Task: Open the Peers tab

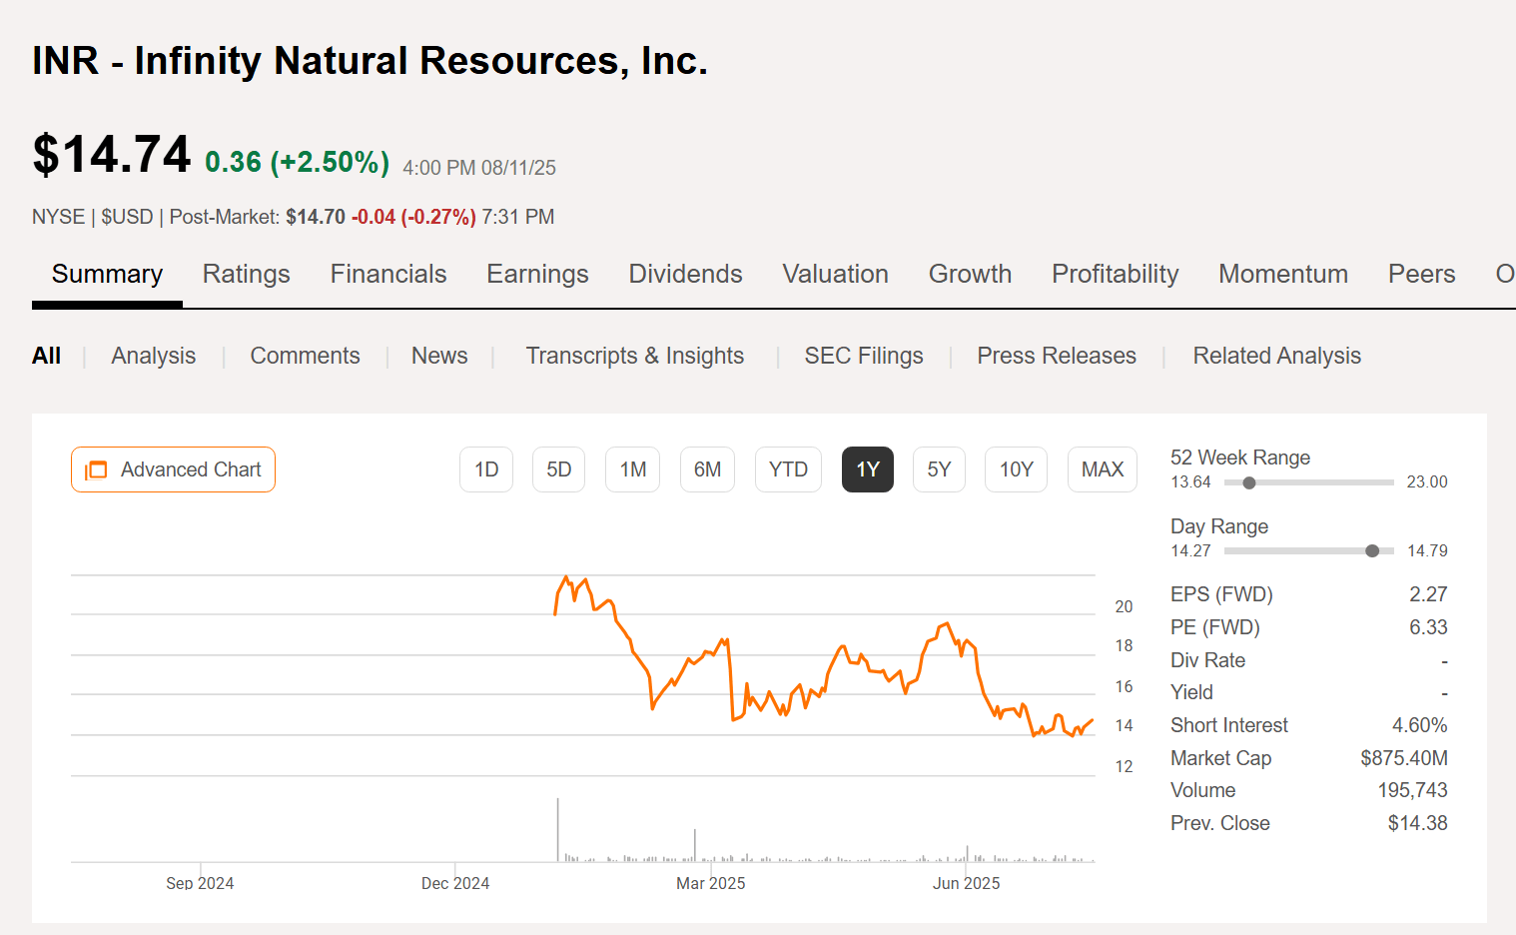Action: 1421,274
